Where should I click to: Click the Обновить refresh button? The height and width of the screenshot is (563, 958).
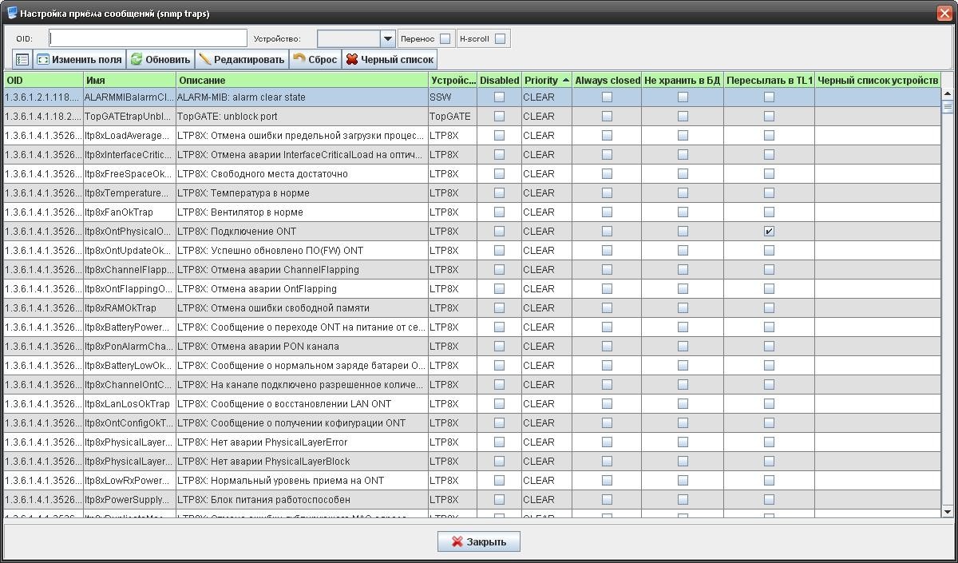click(160, 60)
